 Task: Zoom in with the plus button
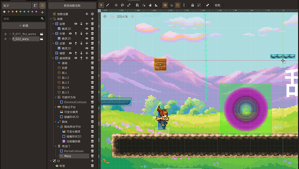(x=132, y=16)
